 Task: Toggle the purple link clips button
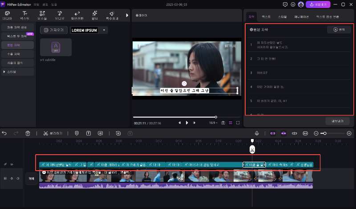[x=272, y=133]
